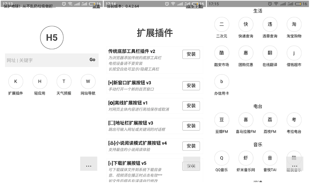Click 跳出可输入网址或关键词的对话框 description
The image size is (310, 184).
coord(137,129)
